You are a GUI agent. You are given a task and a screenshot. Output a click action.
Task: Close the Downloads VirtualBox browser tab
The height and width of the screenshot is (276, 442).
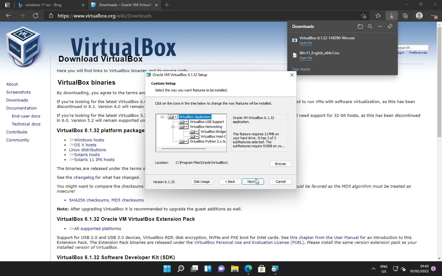156,5
